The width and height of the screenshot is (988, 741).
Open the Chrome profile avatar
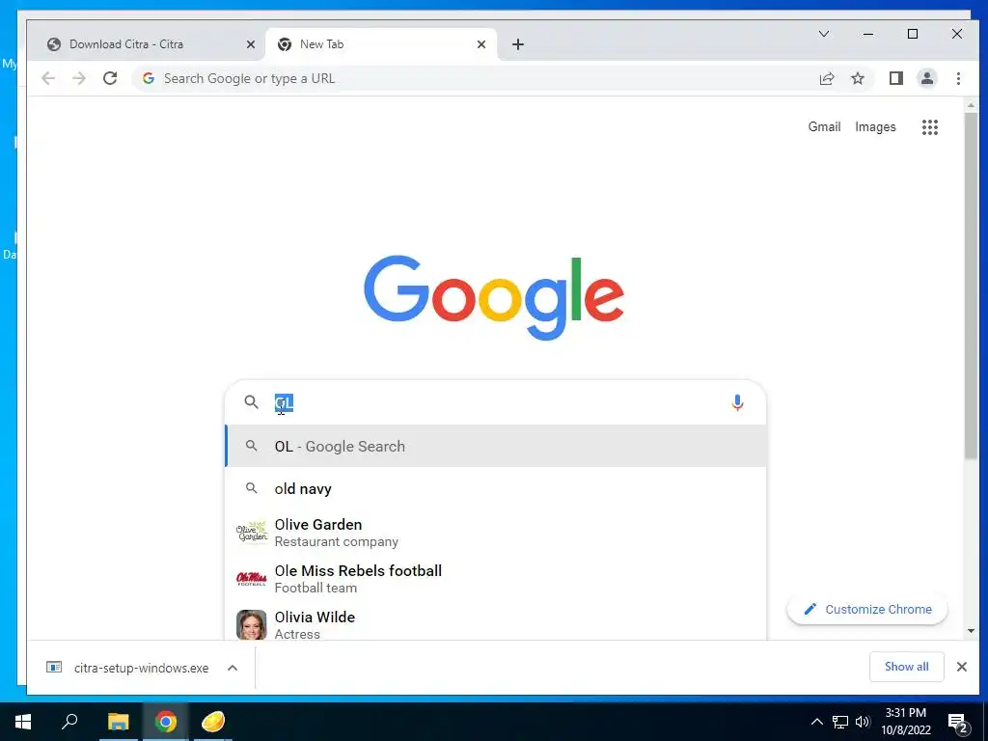pos(927,78)
